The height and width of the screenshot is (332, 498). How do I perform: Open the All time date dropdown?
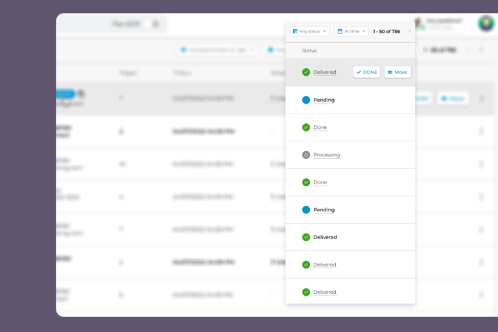(x=351, y=31)
